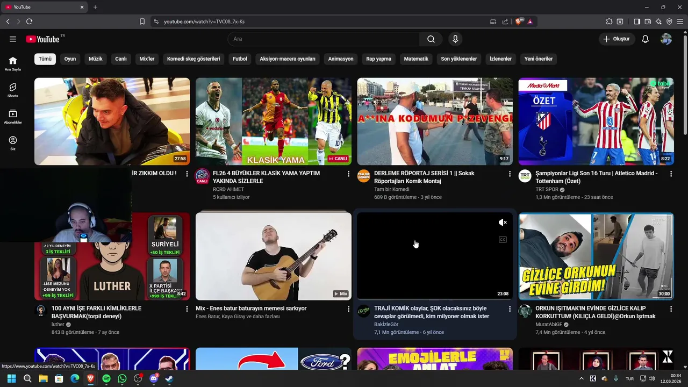Select the Aksiyon-macera oyunları chip
This screenshot has height=387, width=688.
point(288,59)
